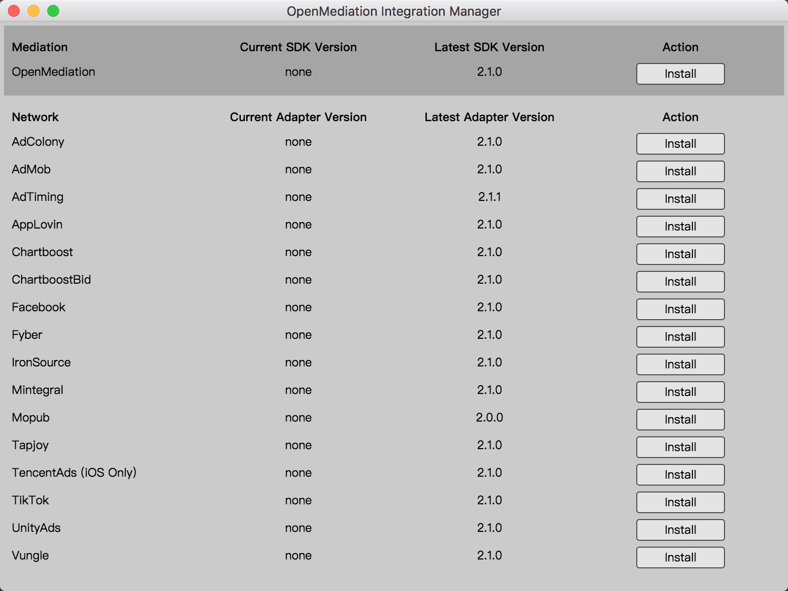Install the Mintegral adapter

click(x=680, y=392)
